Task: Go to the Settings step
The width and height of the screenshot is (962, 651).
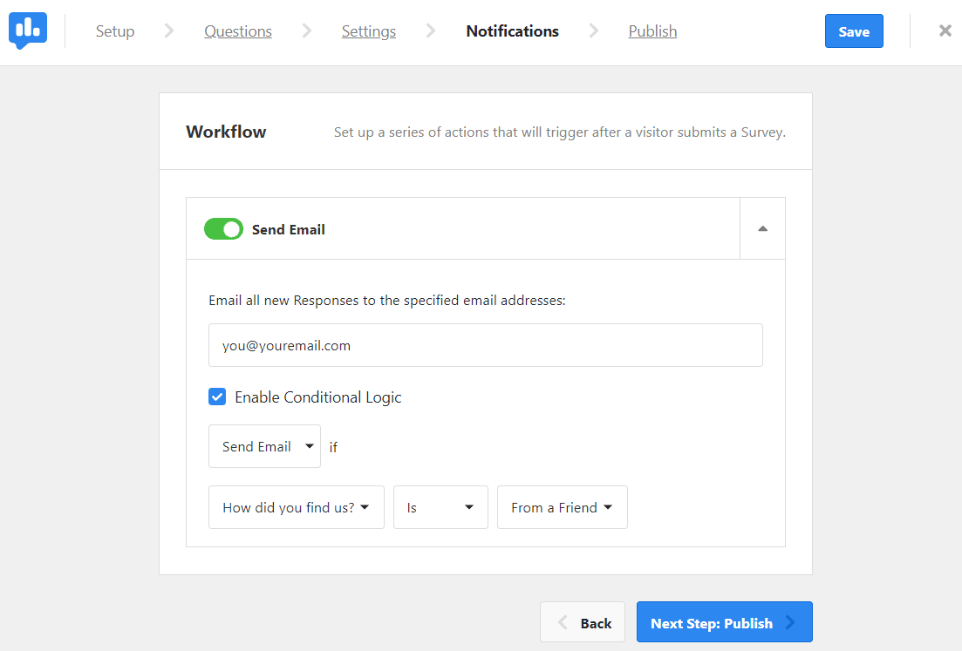Action: click(368, 31)
